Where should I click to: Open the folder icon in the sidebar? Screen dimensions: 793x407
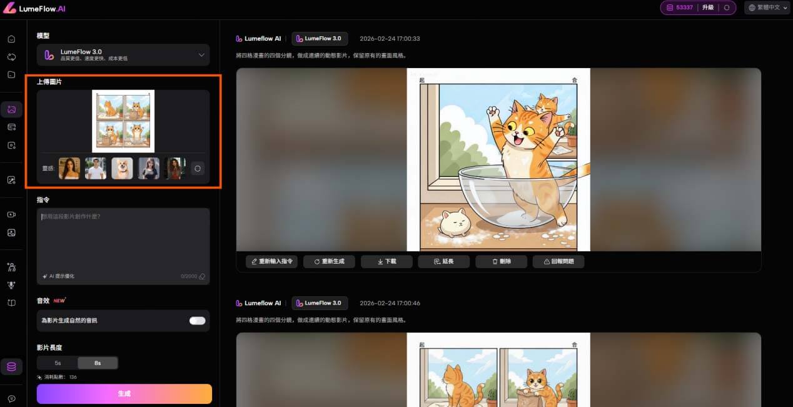pyautogui.click(x=11, y=74)
